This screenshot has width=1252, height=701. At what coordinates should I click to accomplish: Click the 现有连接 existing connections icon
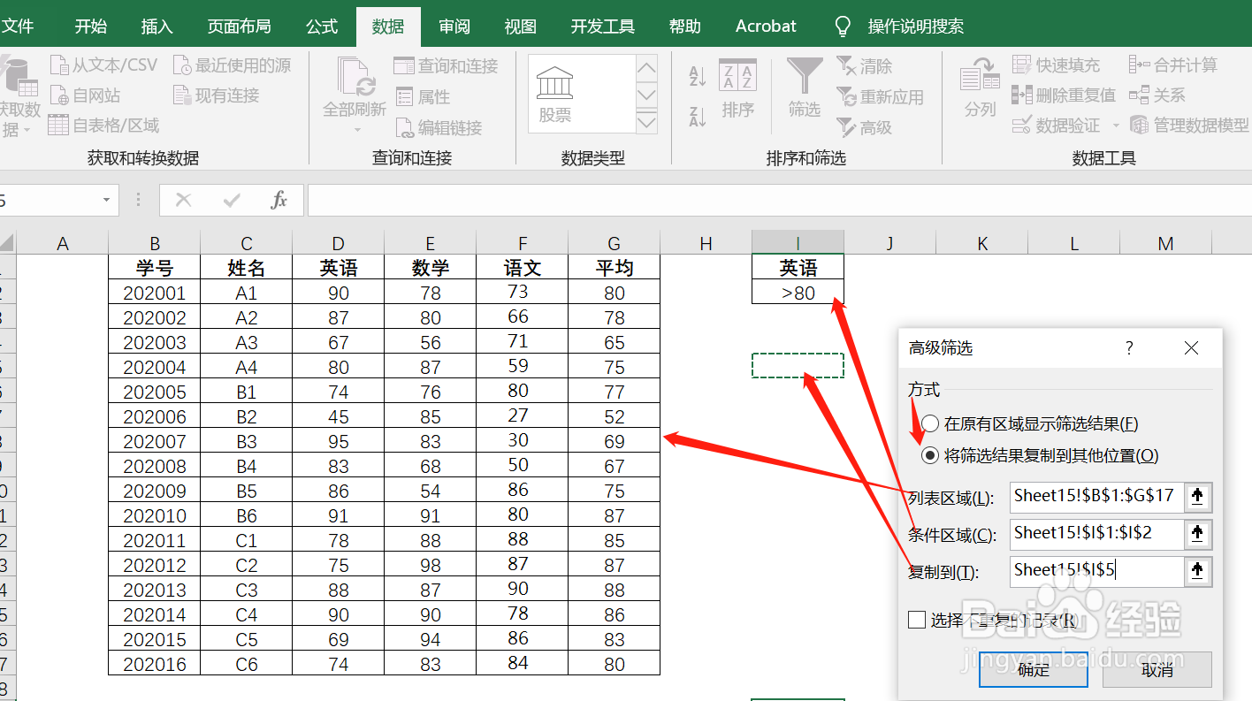tap(182, 95)
